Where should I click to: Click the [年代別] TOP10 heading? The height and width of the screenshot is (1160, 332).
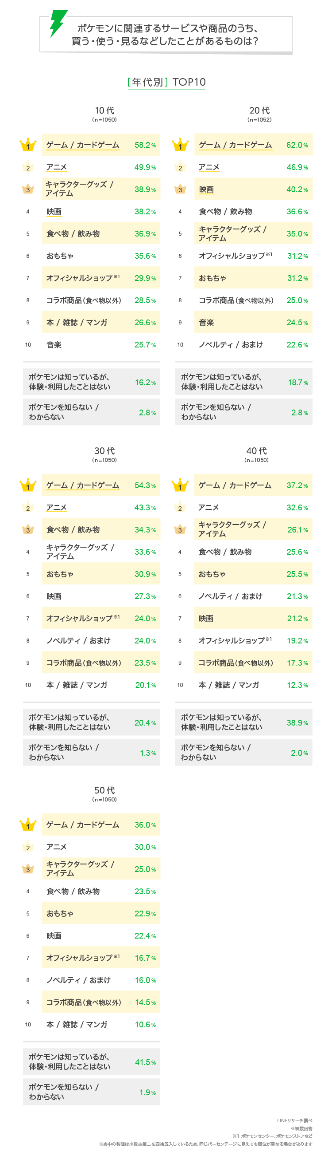click(x=167, y=82)
